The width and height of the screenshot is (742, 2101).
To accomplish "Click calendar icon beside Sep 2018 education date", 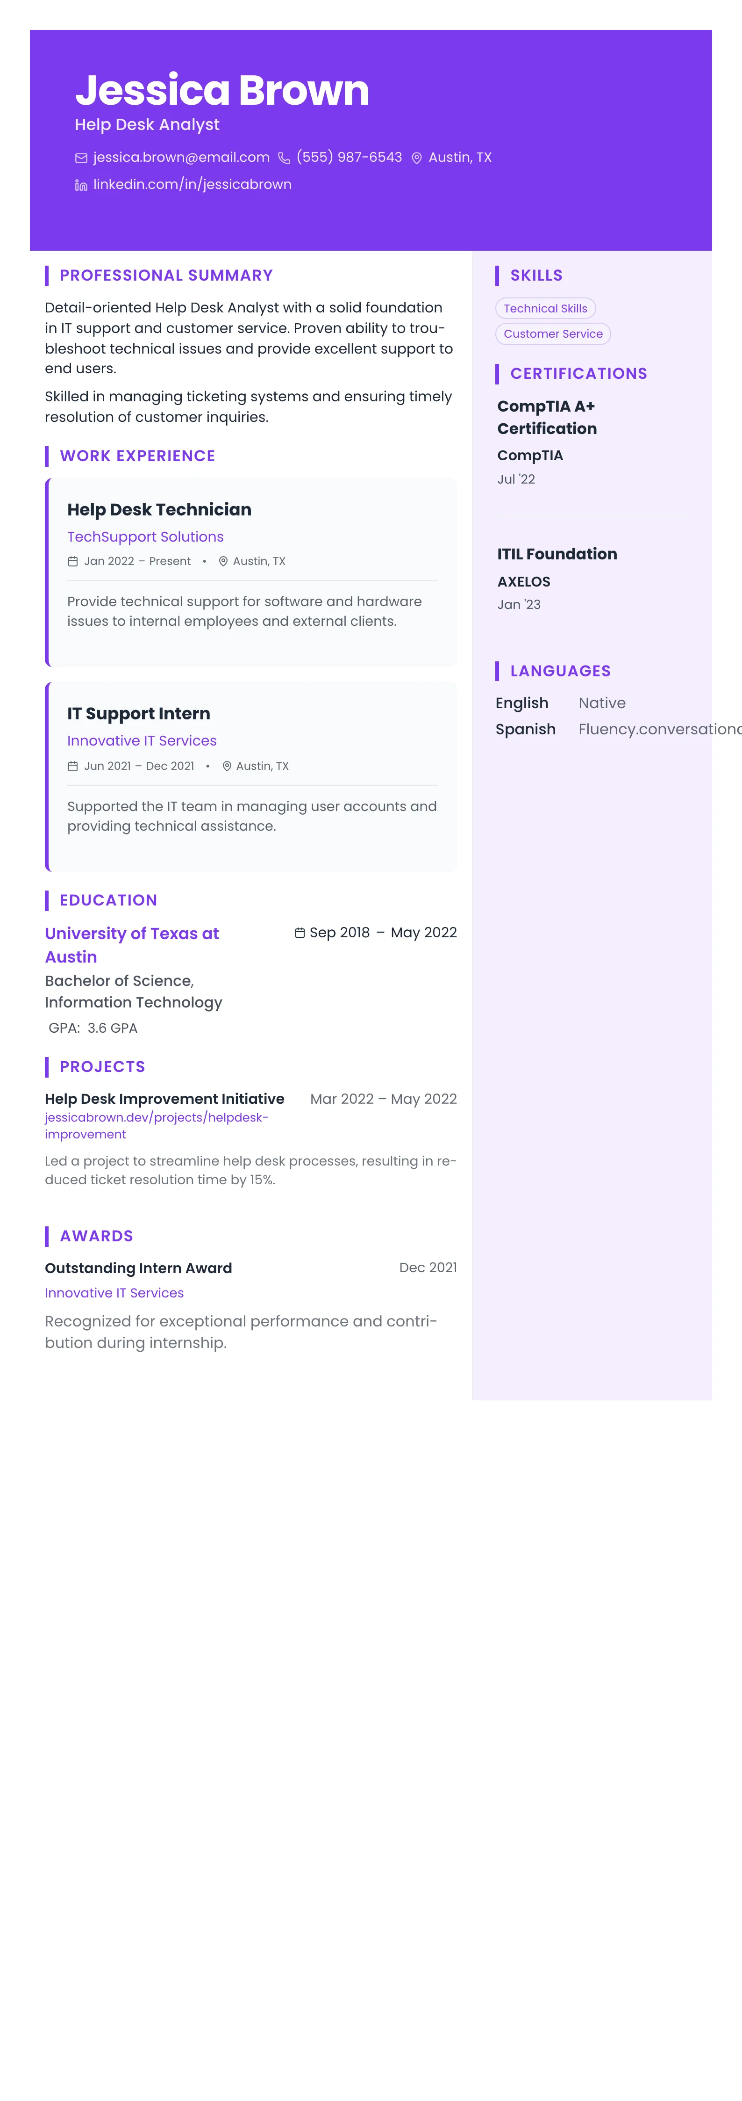I will (x=300, y=932).
